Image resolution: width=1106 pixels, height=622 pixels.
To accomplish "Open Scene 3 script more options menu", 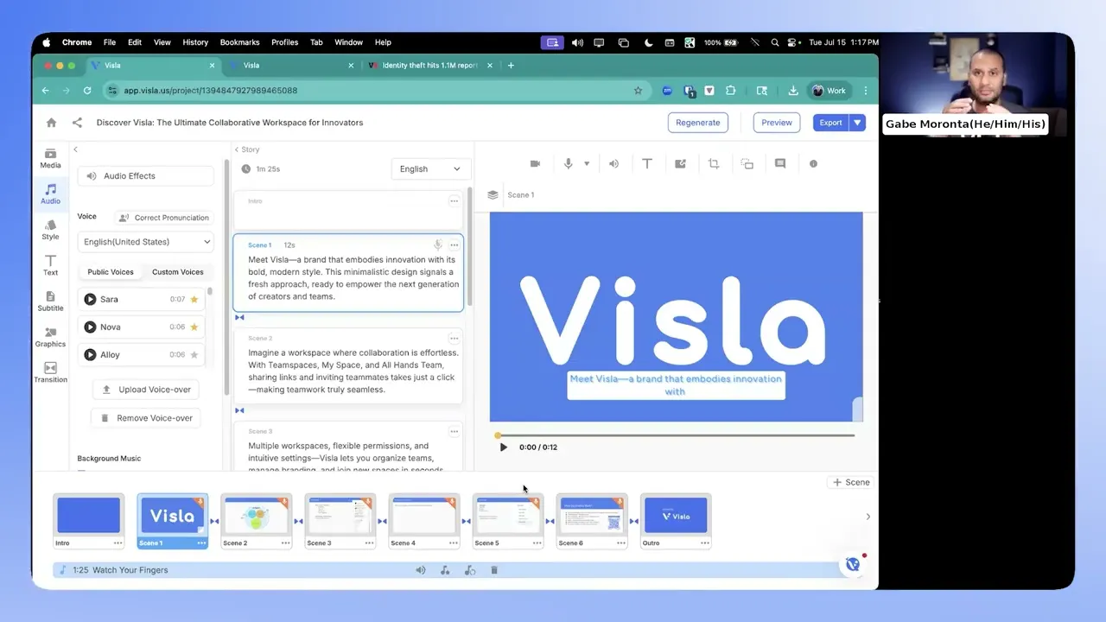I will click(x=454, y=431).
